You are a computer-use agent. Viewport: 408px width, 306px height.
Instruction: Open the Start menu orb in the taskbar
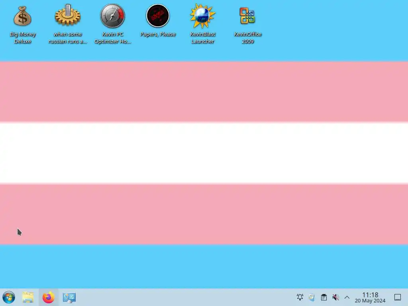pyautogui.click(x=9, y=297)
